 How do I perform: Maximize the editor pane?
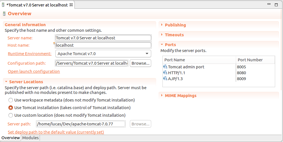coord(276,5)
